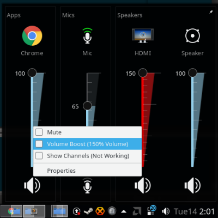
Task: Expand hidden system tray icons arrow
Action: pos(124,211)
